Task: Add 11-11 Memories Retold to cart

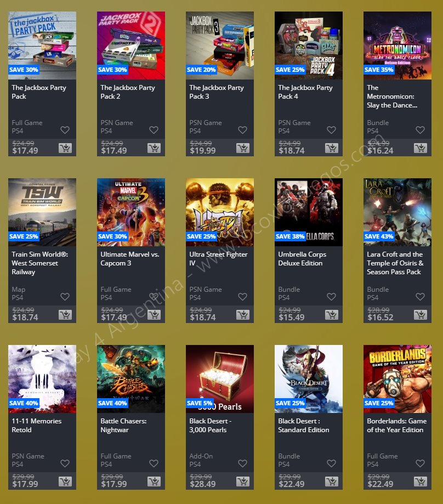Action: (x=65, y=482)
